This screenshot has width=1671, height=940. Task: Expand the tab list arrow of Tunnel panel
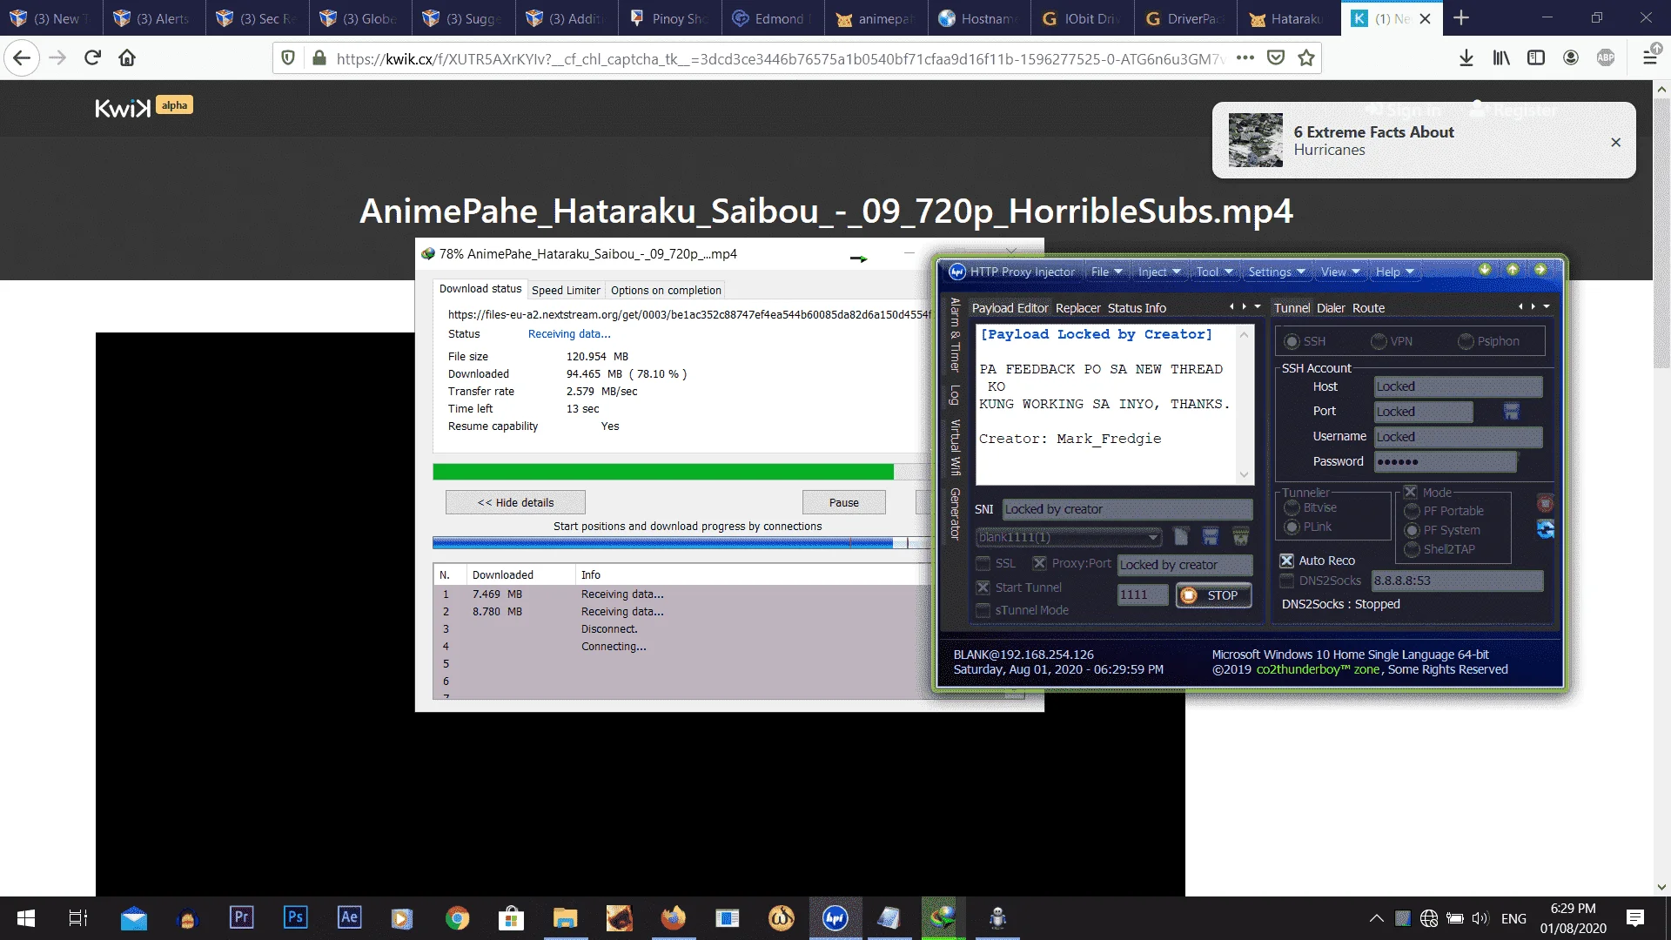click(1547, 306)
